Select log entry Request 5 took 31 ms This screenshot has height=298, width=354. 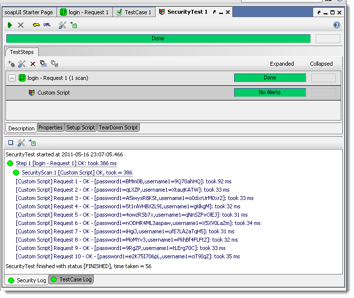pos(132,215)
